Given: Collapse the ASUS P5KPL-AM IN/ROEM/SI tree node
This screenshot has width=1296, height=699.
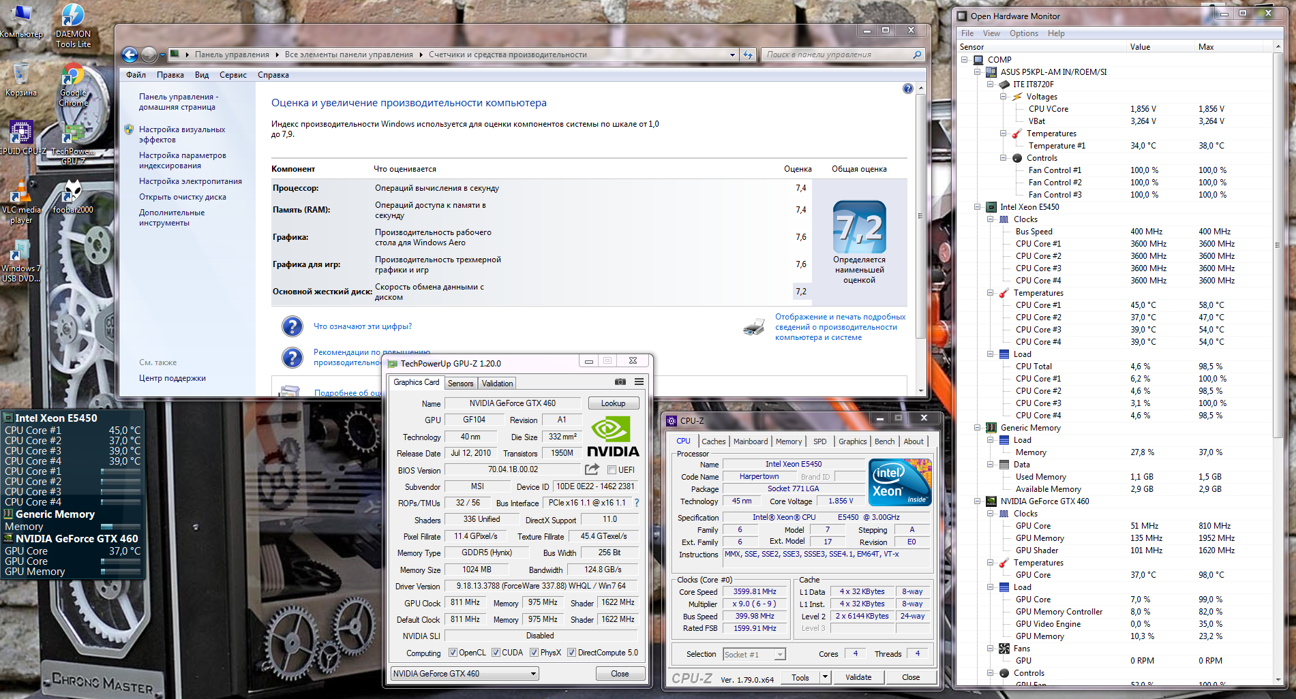Looking at the screenshot, I should (x=977, y=72).
